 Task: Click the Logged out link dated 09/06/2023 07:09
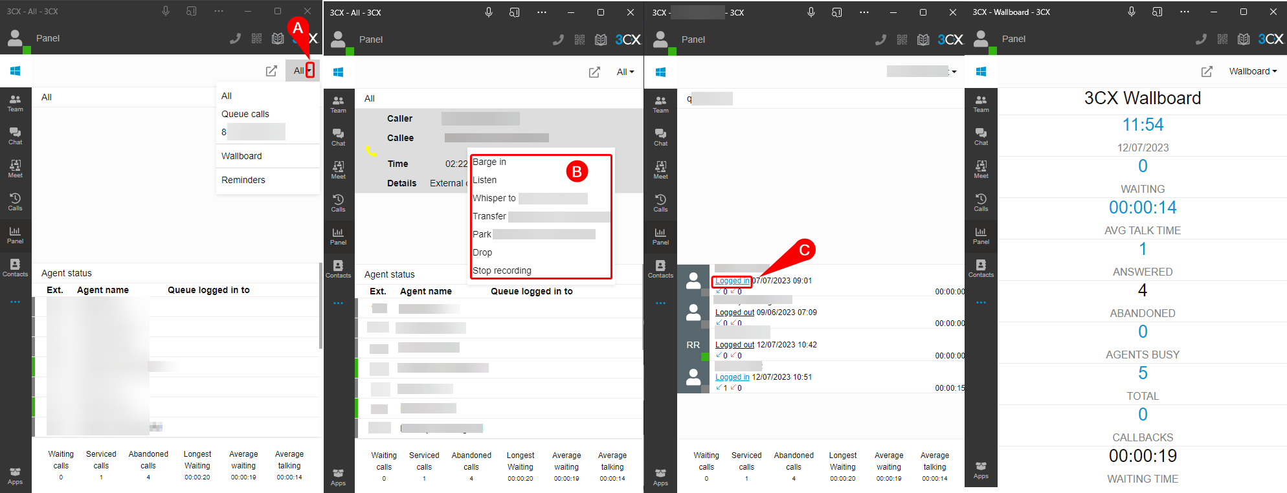click(735, 312)
